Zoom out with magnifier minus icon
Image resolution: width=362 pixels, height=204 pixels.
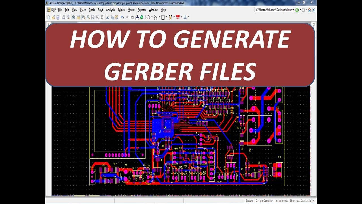pyautogui.click(x=88, y=17)
